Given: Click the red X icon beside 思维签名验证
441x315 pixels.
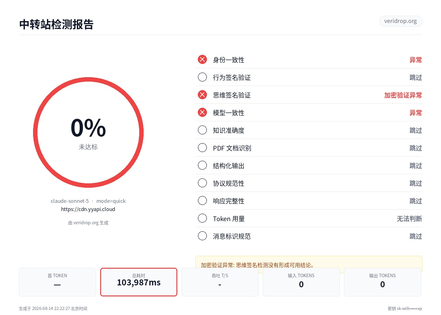Looking at the screenshot, I should click(202, 95).
